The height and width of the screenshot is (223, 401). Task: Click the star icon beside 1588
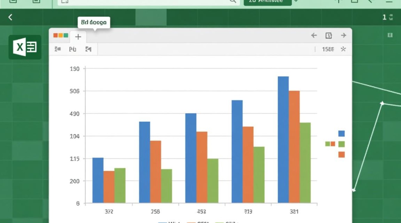tap(343, 49)
